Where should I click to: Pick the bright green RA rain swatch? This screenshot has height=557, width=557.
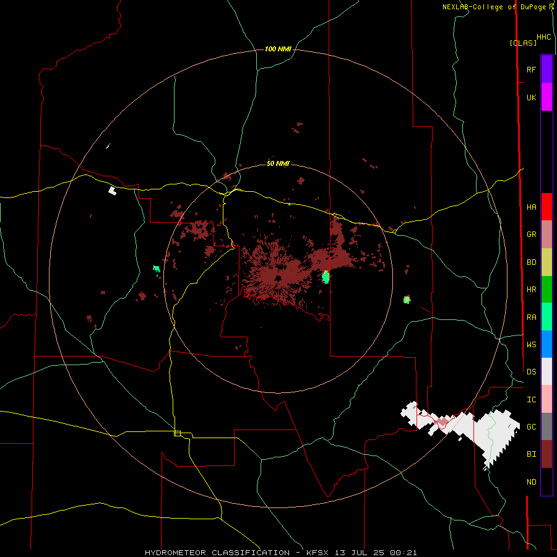tap(546, 317)
